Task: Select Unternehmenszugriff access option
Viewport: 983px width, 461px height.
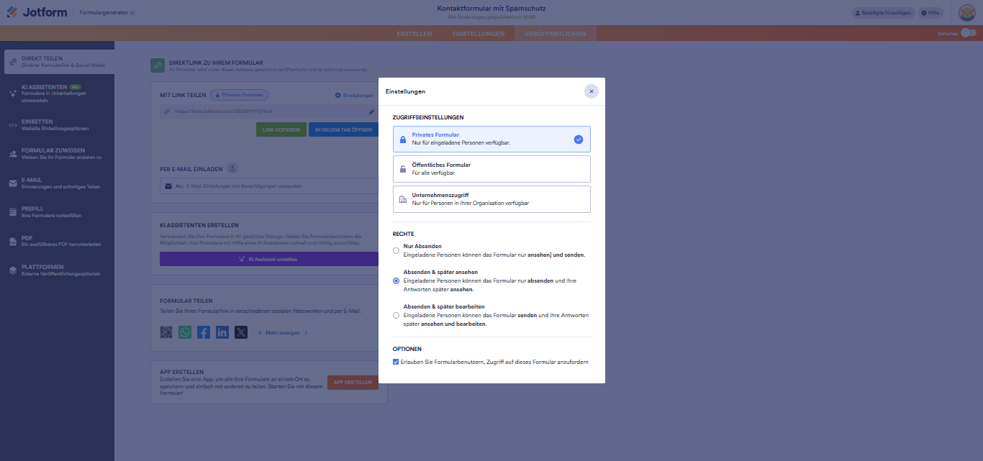Action: tap(491, 199)
